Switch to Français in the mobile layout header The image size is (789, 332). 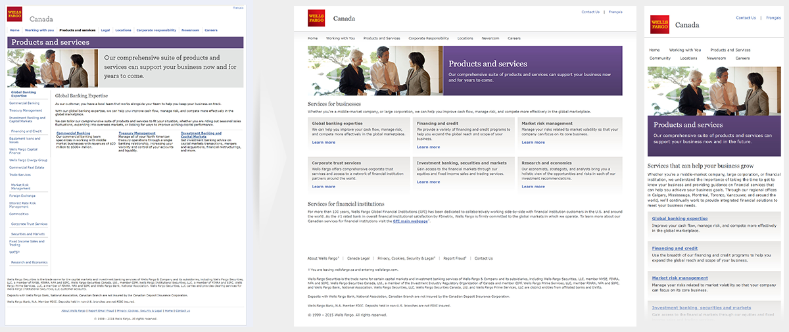(773, 18)
